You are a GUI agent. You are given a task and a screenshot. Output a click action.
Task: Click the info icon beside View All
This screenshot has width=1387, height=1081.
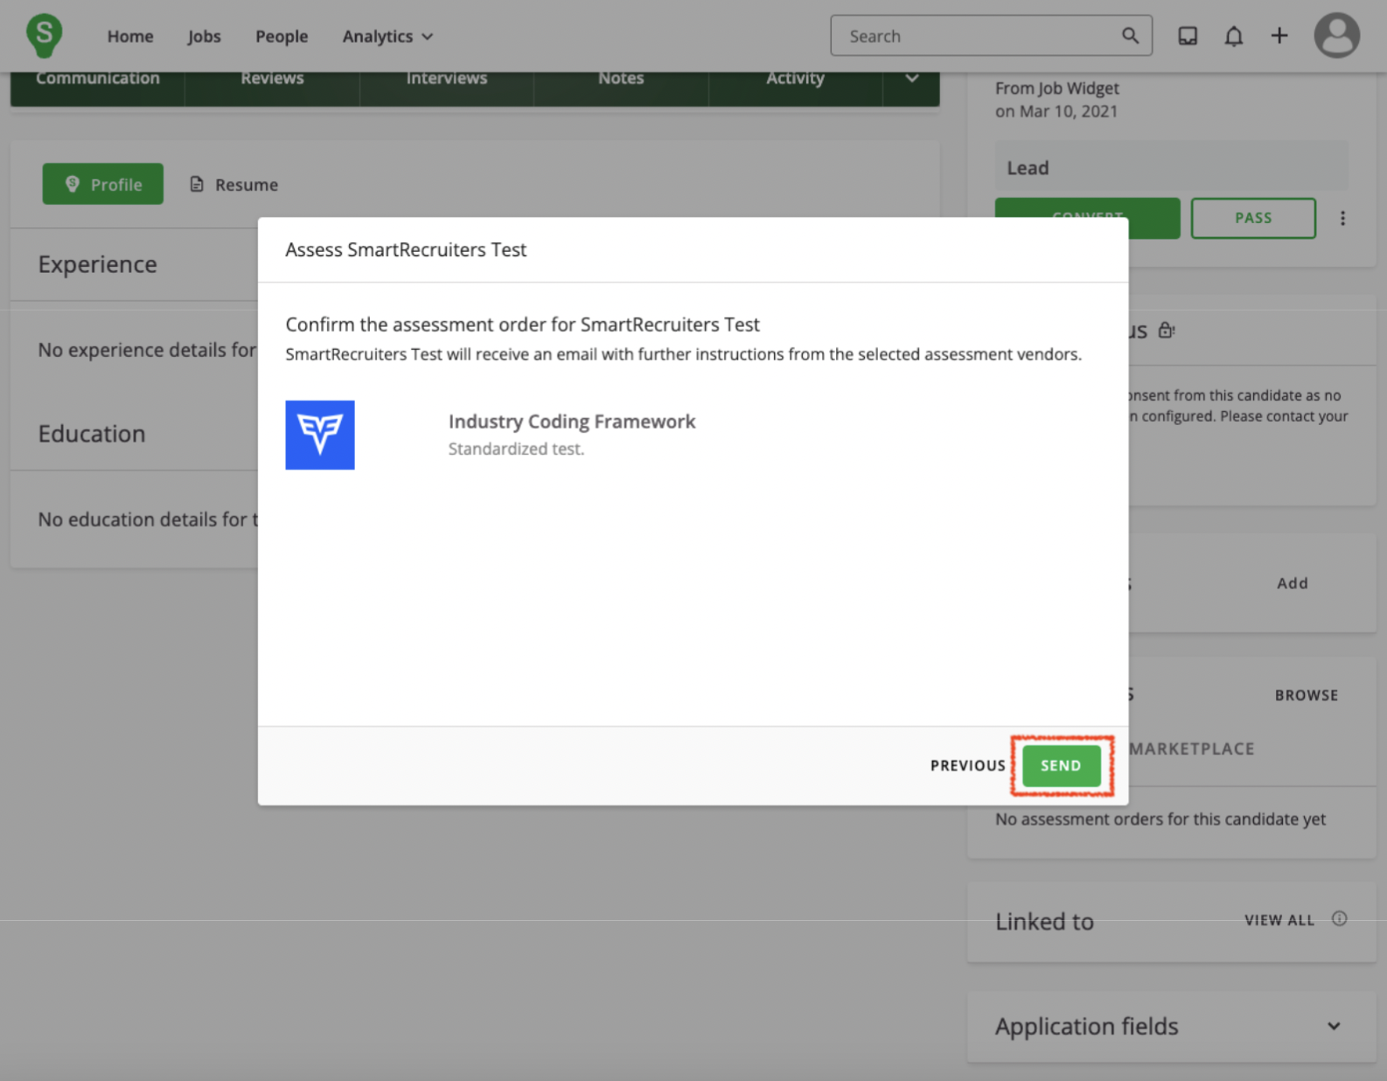tap(1339, 919)
